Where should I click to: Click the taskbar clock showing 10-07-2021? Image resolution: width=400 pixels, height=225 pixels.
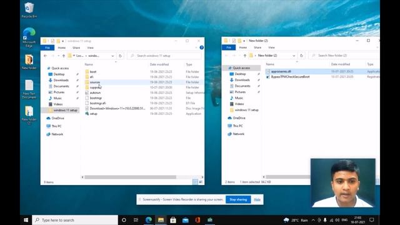coord(358,220)
